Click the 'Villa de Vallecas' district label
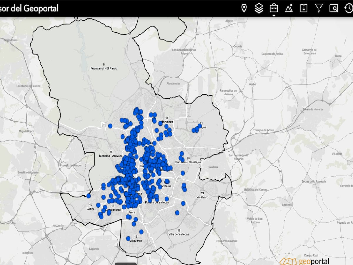 [x=179, y=234]
